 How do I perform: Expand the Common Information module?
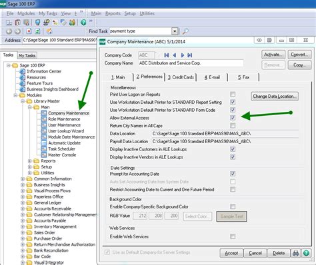tap(23, 179)
